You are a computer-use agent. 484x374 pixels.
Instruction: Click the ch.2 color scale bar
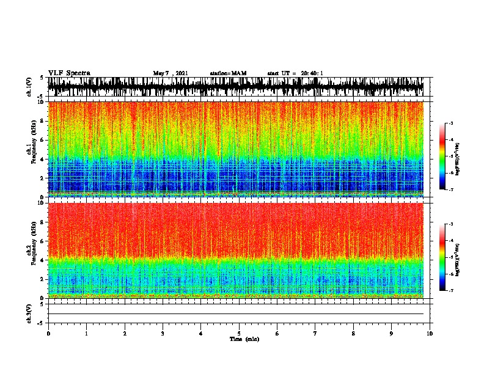point(442,257)
